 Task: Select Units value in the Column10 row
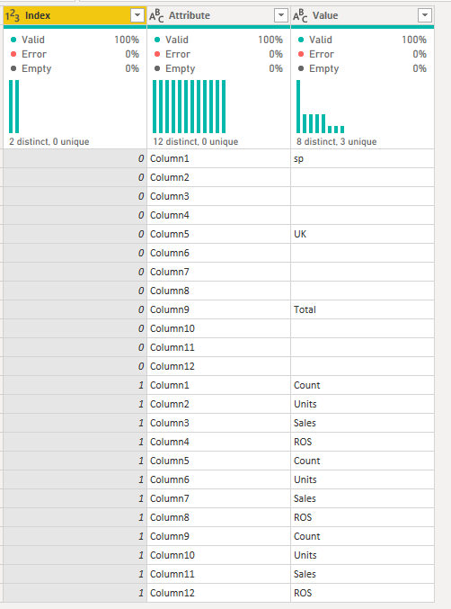[363, 555]
